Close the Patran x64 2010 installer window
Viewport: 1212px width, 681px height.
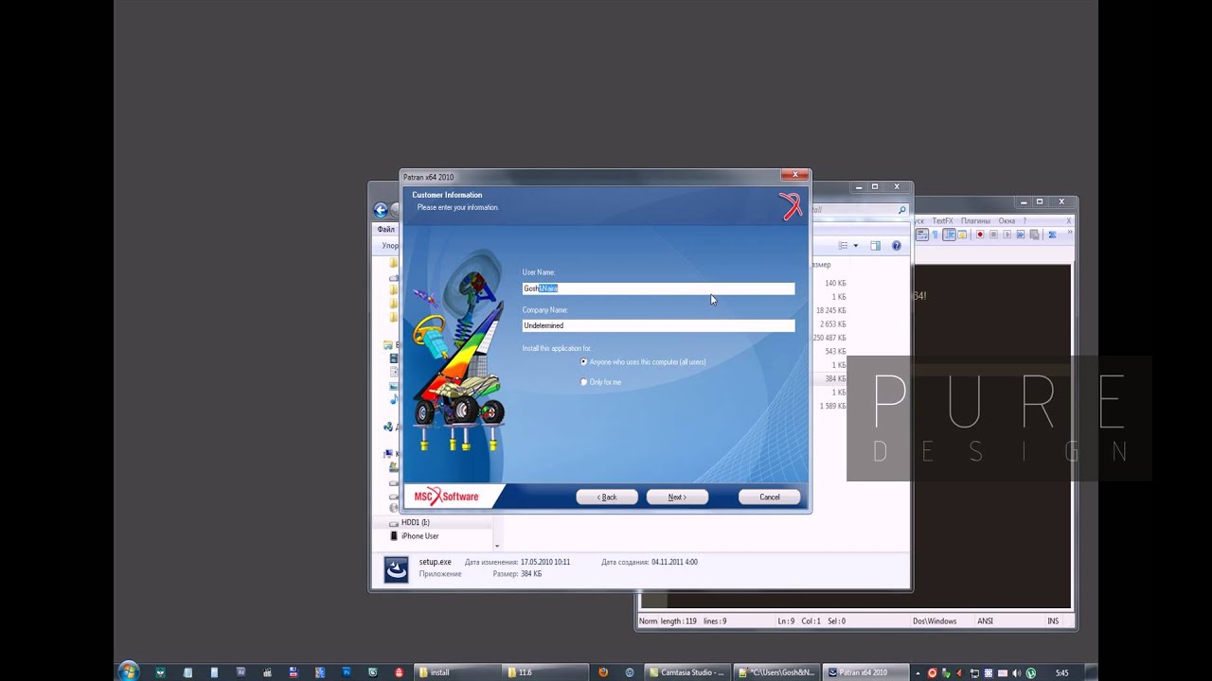(x=795, y=175)
